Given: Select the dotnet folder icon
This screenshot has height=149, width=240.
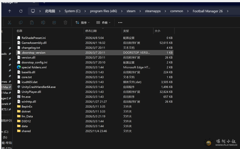Looking at the screenshot, I should 19,111.
